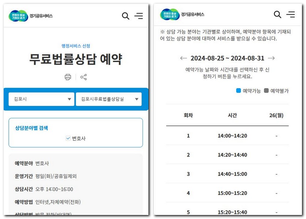This screenshot has width=306, height=219.
Task: Select the 예약가능 blue legend square
Action: (x=239, y=92)
